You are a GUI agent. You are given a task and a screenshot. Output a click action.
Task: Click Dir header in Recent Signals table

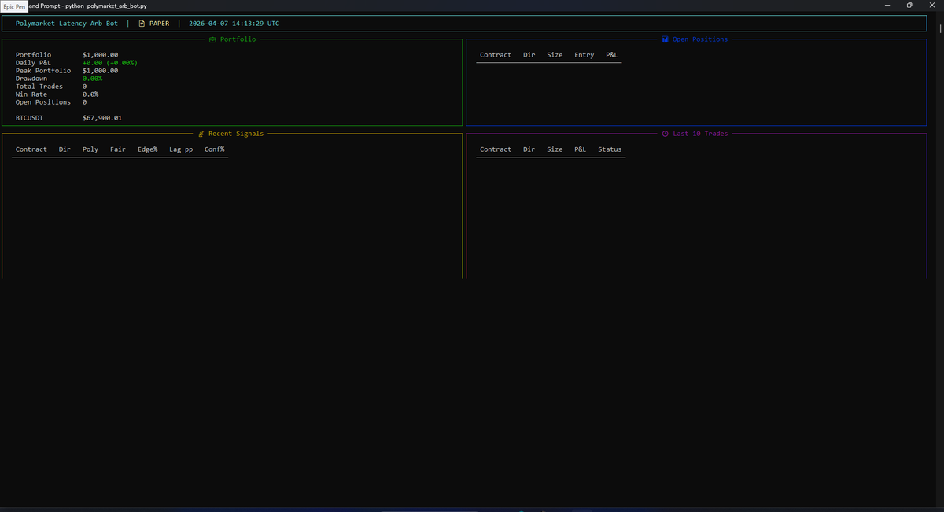65,149
